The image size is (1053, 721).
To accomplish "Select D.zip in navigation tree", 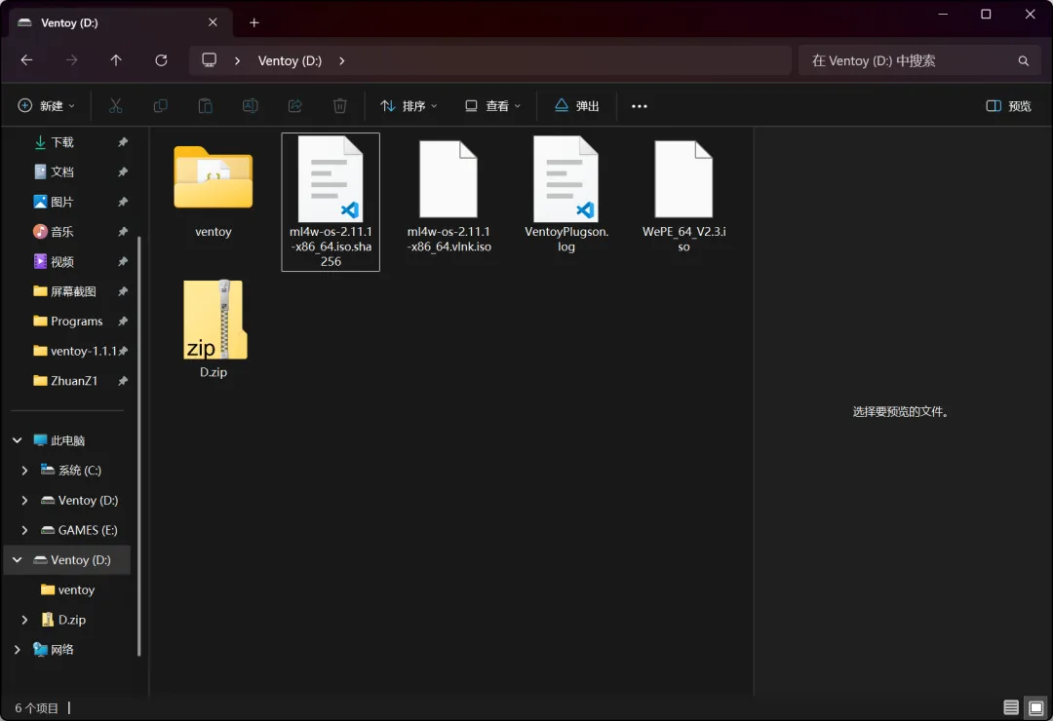I will coord(63,620).
